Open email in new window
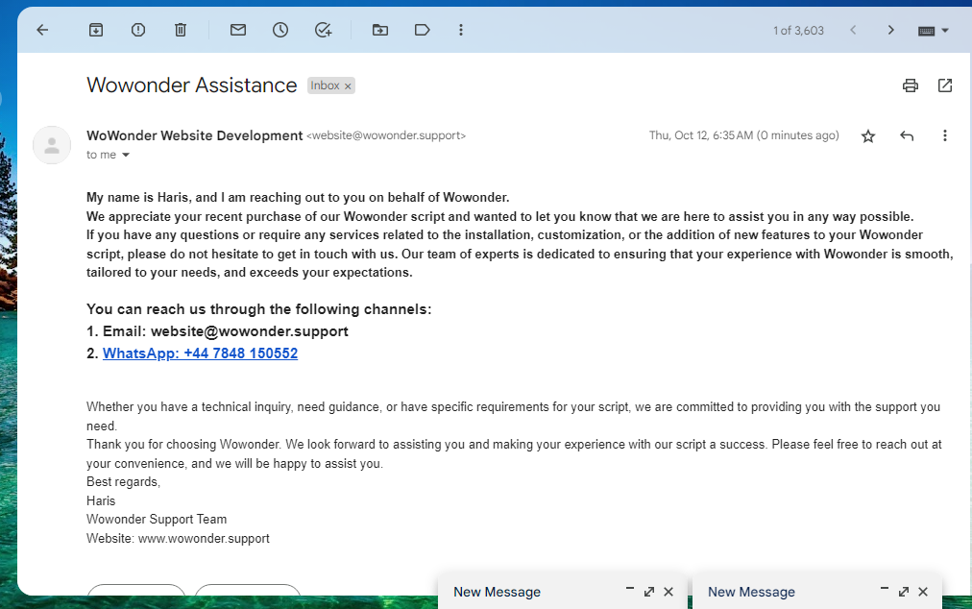This screenshot has width=972, height=609. [x=945, y=85]
